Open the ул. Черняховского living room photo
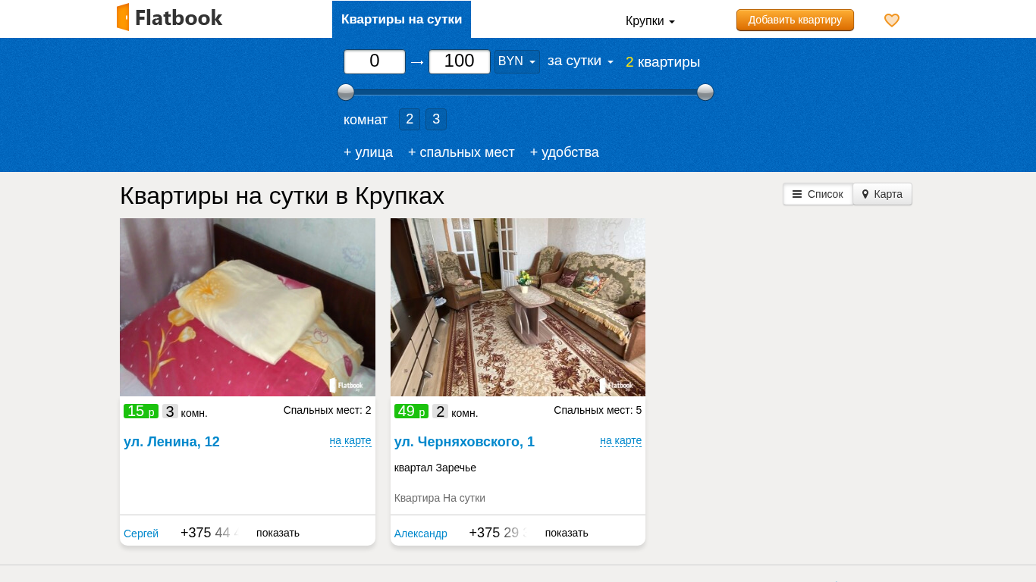1036x582 pixels. (x=517, y=307)
